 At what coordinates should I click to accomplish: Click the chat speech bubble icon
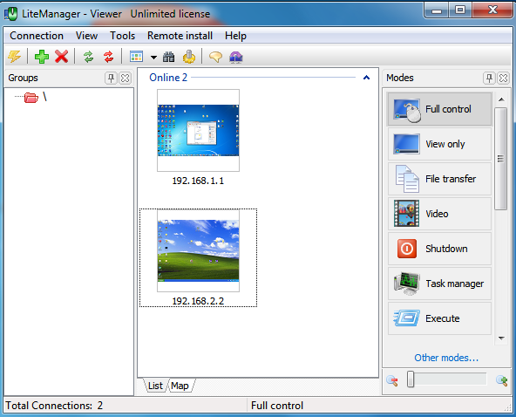tap(215, 57)
